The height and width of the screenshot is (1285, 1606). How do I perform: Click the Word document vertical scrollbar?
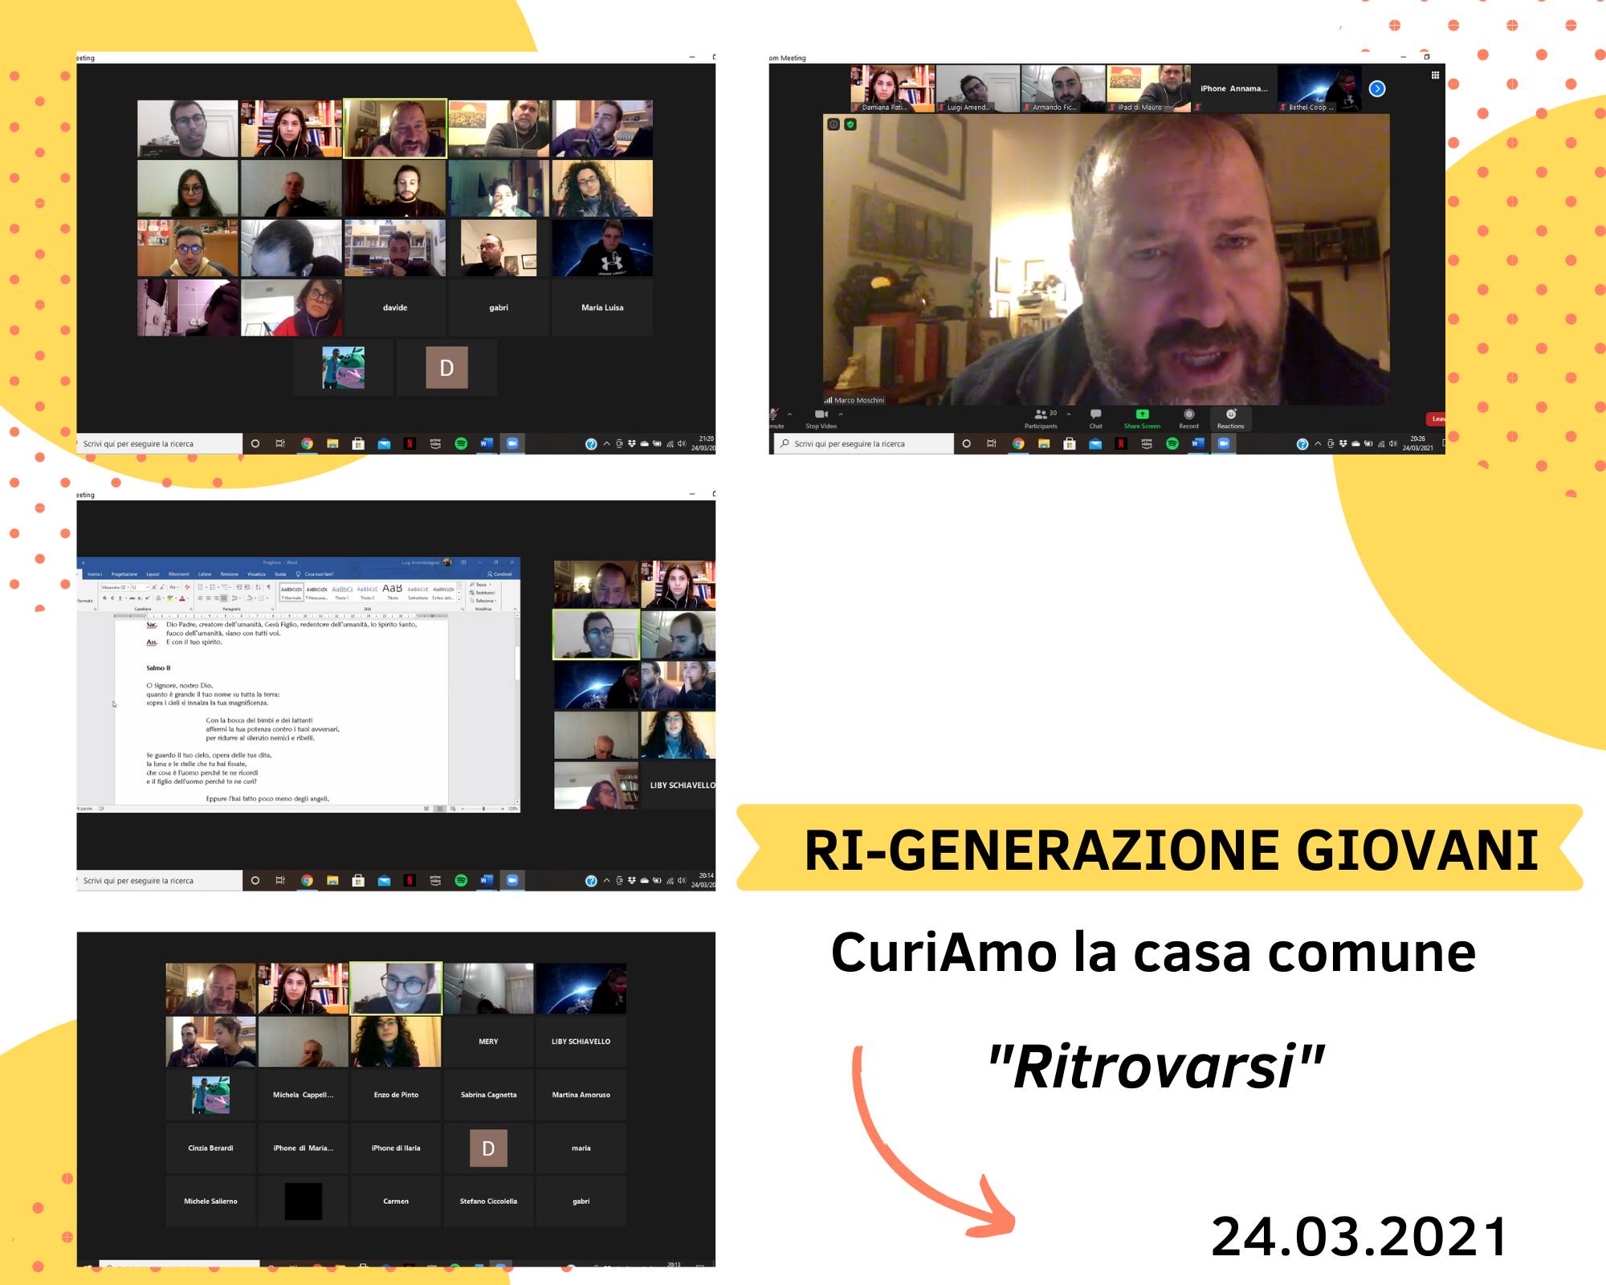(516, 707)
